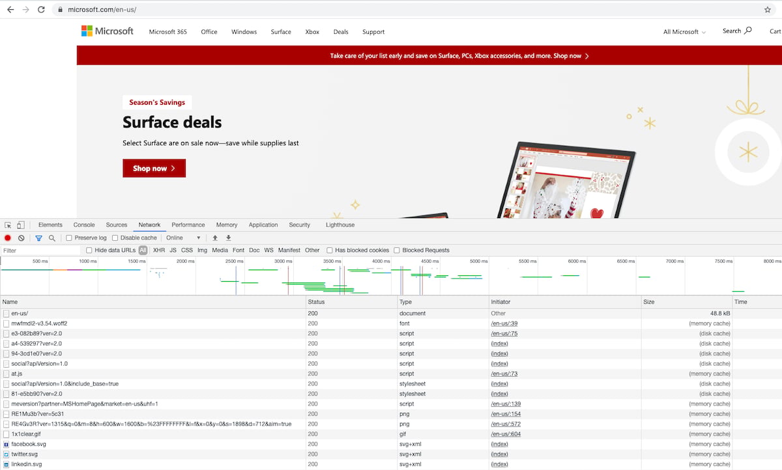Open Search with the magnifier on the Microsoft site
Image resolution: width=782 pixels, height=470 pixels.
coord(748,31)
